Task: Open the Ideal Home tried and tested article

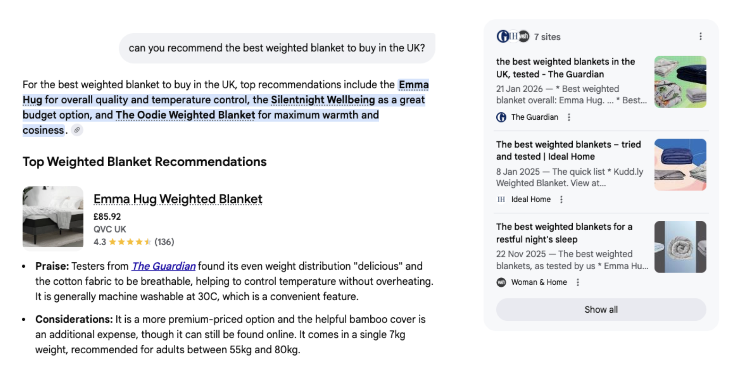Action: (x=568, y=150)
